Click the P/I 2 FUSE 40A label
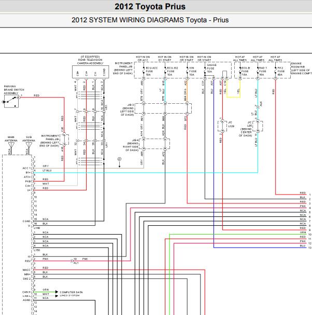This screenshot has height=315, width=312. point(281,71)
